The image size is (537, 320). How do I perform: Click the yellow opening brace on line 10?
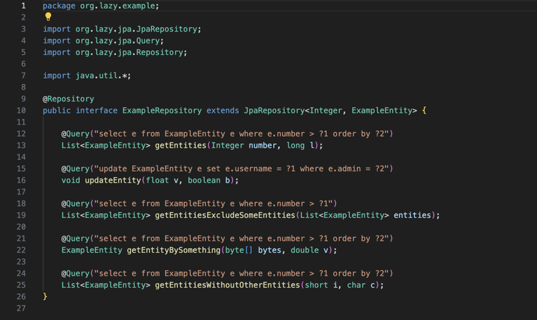[424, 111]
